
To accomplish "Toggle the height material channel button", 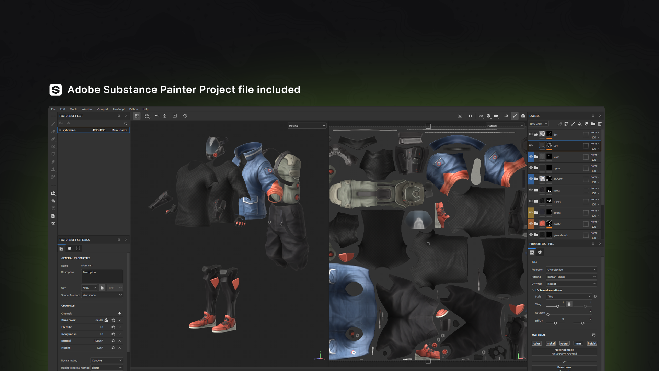I will (592, 344).
